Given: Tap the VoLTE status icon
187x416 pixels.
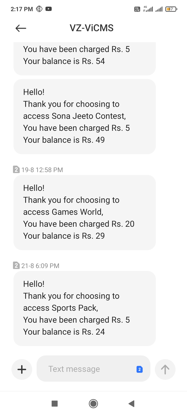Looking at the screenshot, I should click(137, 9).
